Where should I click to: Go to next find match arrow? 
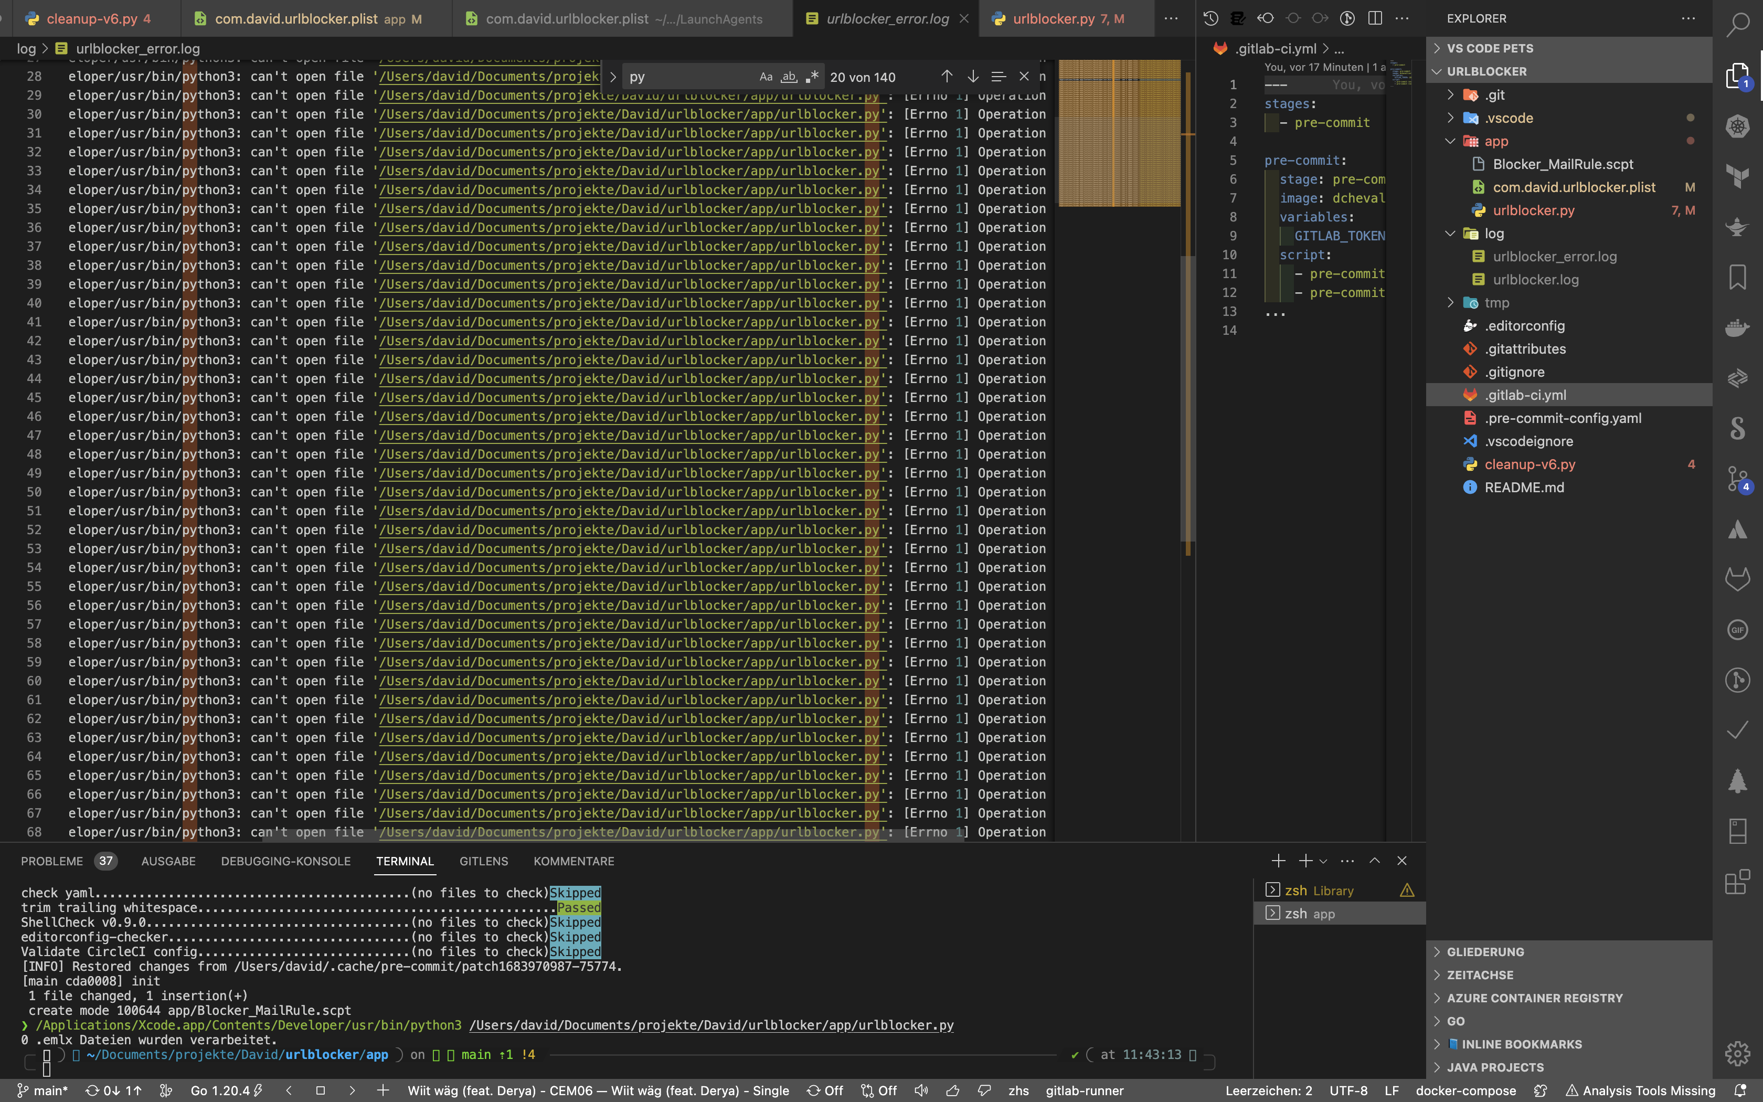point(973,77)
